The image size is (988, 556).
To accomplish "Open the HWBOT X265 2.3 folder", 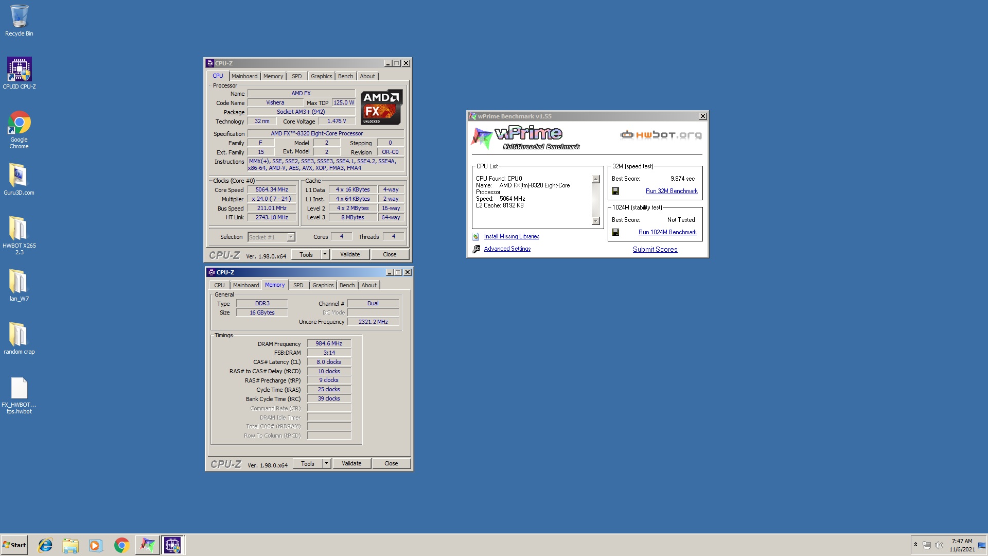I will coord(19,235).
